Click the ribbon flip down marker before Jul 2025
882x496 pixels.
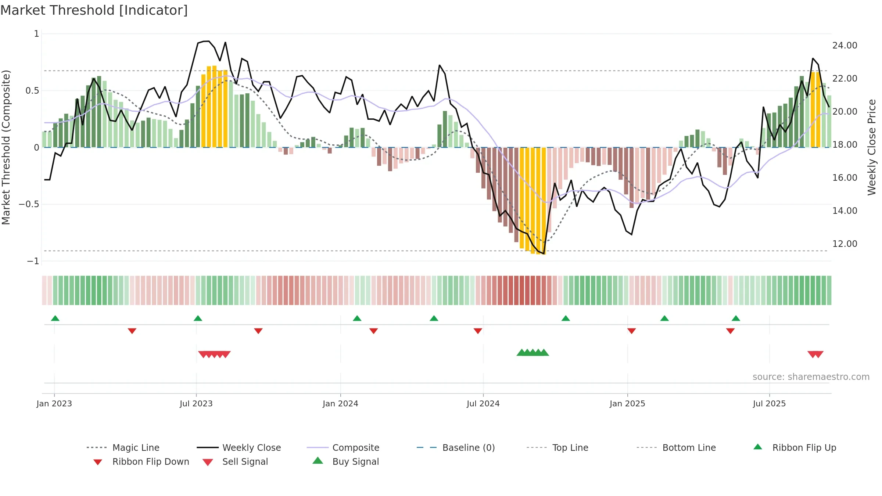[x=730, y=331]
